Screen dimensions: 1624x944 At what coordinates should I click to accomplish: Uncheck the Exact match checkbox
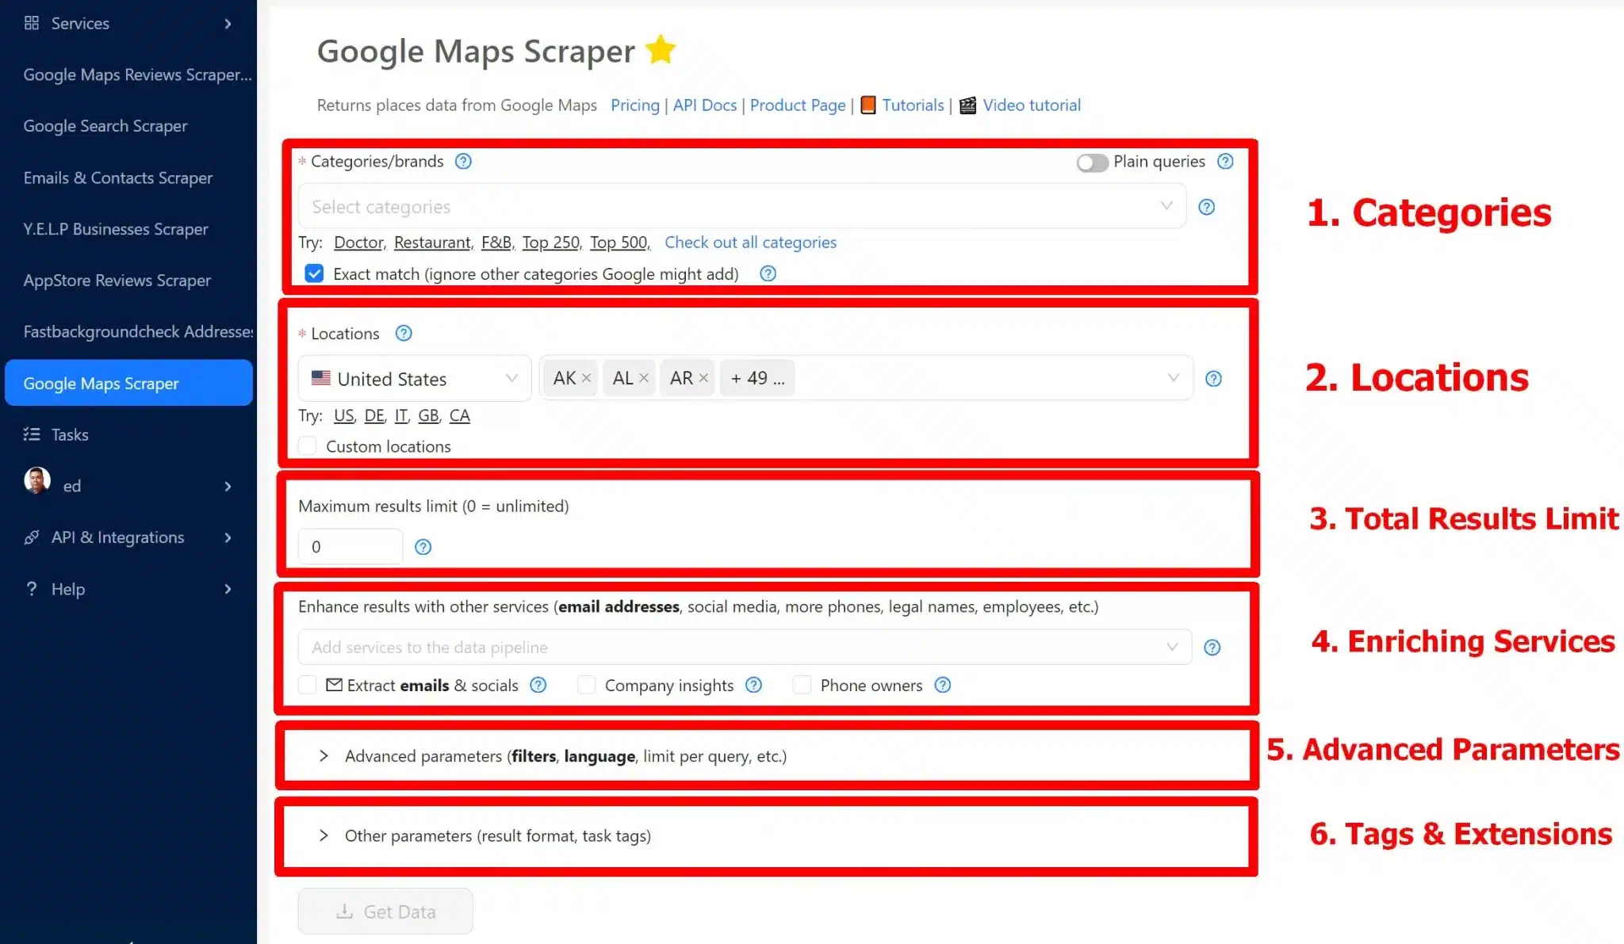pyautogui.click(x=314, y=274)
